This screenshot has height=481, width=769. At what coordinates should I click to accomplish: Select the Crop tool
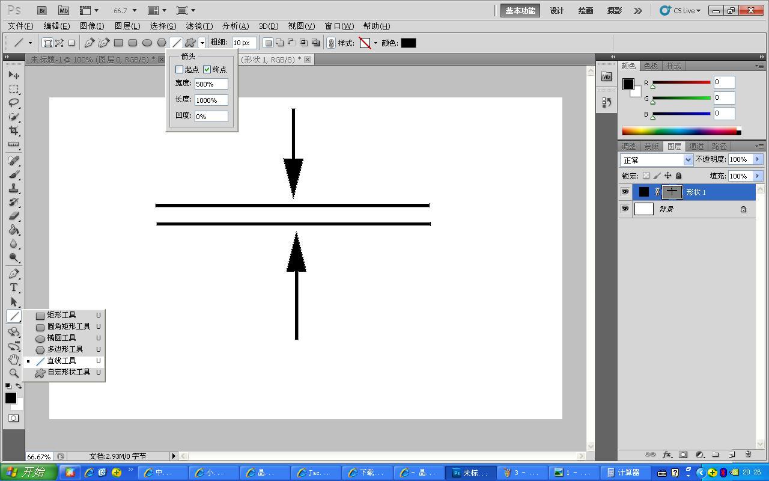click(14, 130)
